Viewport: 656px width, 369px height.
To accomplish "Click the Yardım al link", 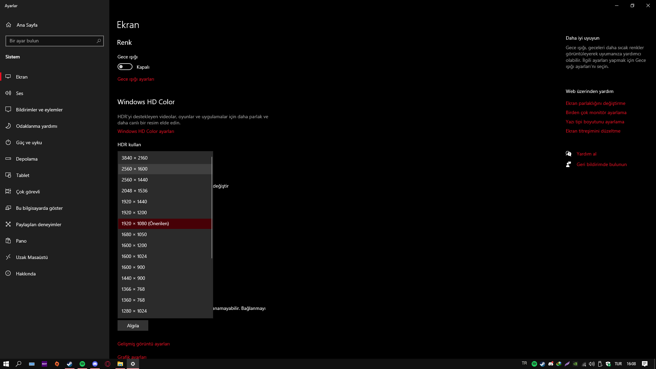I will [x=587, y=154].
